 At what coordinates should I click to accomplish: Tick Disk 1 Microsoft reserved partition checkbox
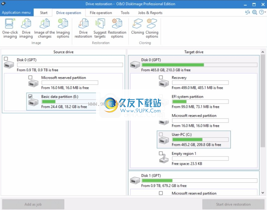(161, 193)
